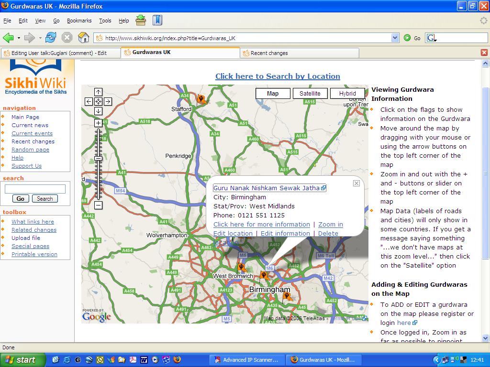The image size is (490, 367).
Task: Pan the map left with the arrow
Action: coord(89,101)
